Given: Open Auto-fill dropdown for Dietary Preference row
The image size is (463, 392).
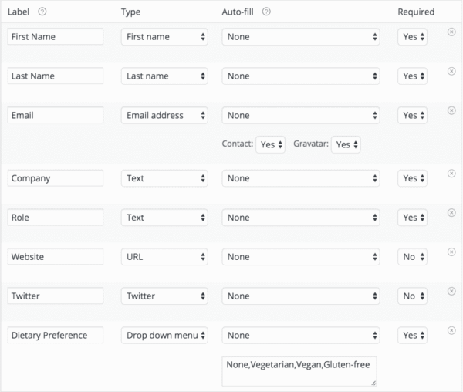Looking at the screenshot, I should (301, 335).
